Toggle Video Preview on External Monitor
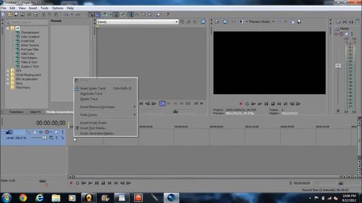 tap(225, 21)
